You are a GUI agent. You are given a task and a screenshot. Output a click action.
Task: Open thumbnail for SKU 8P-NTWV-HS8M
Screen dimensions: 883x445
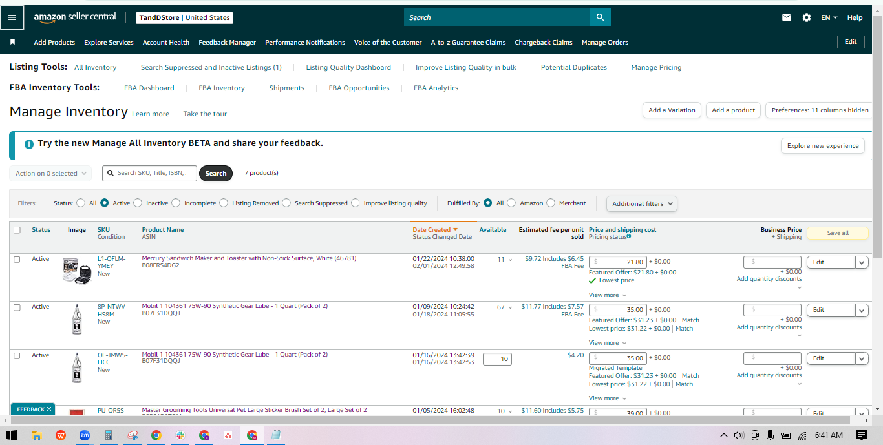click(x=77, y=319)
